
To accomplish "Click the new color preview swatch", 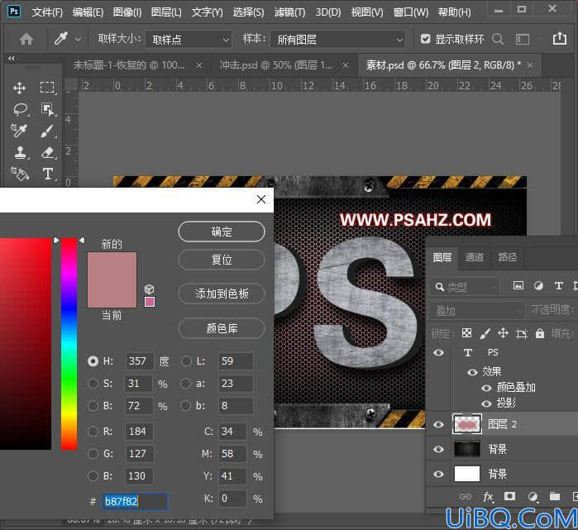I will pyautogui.click(x=112, y=265).
